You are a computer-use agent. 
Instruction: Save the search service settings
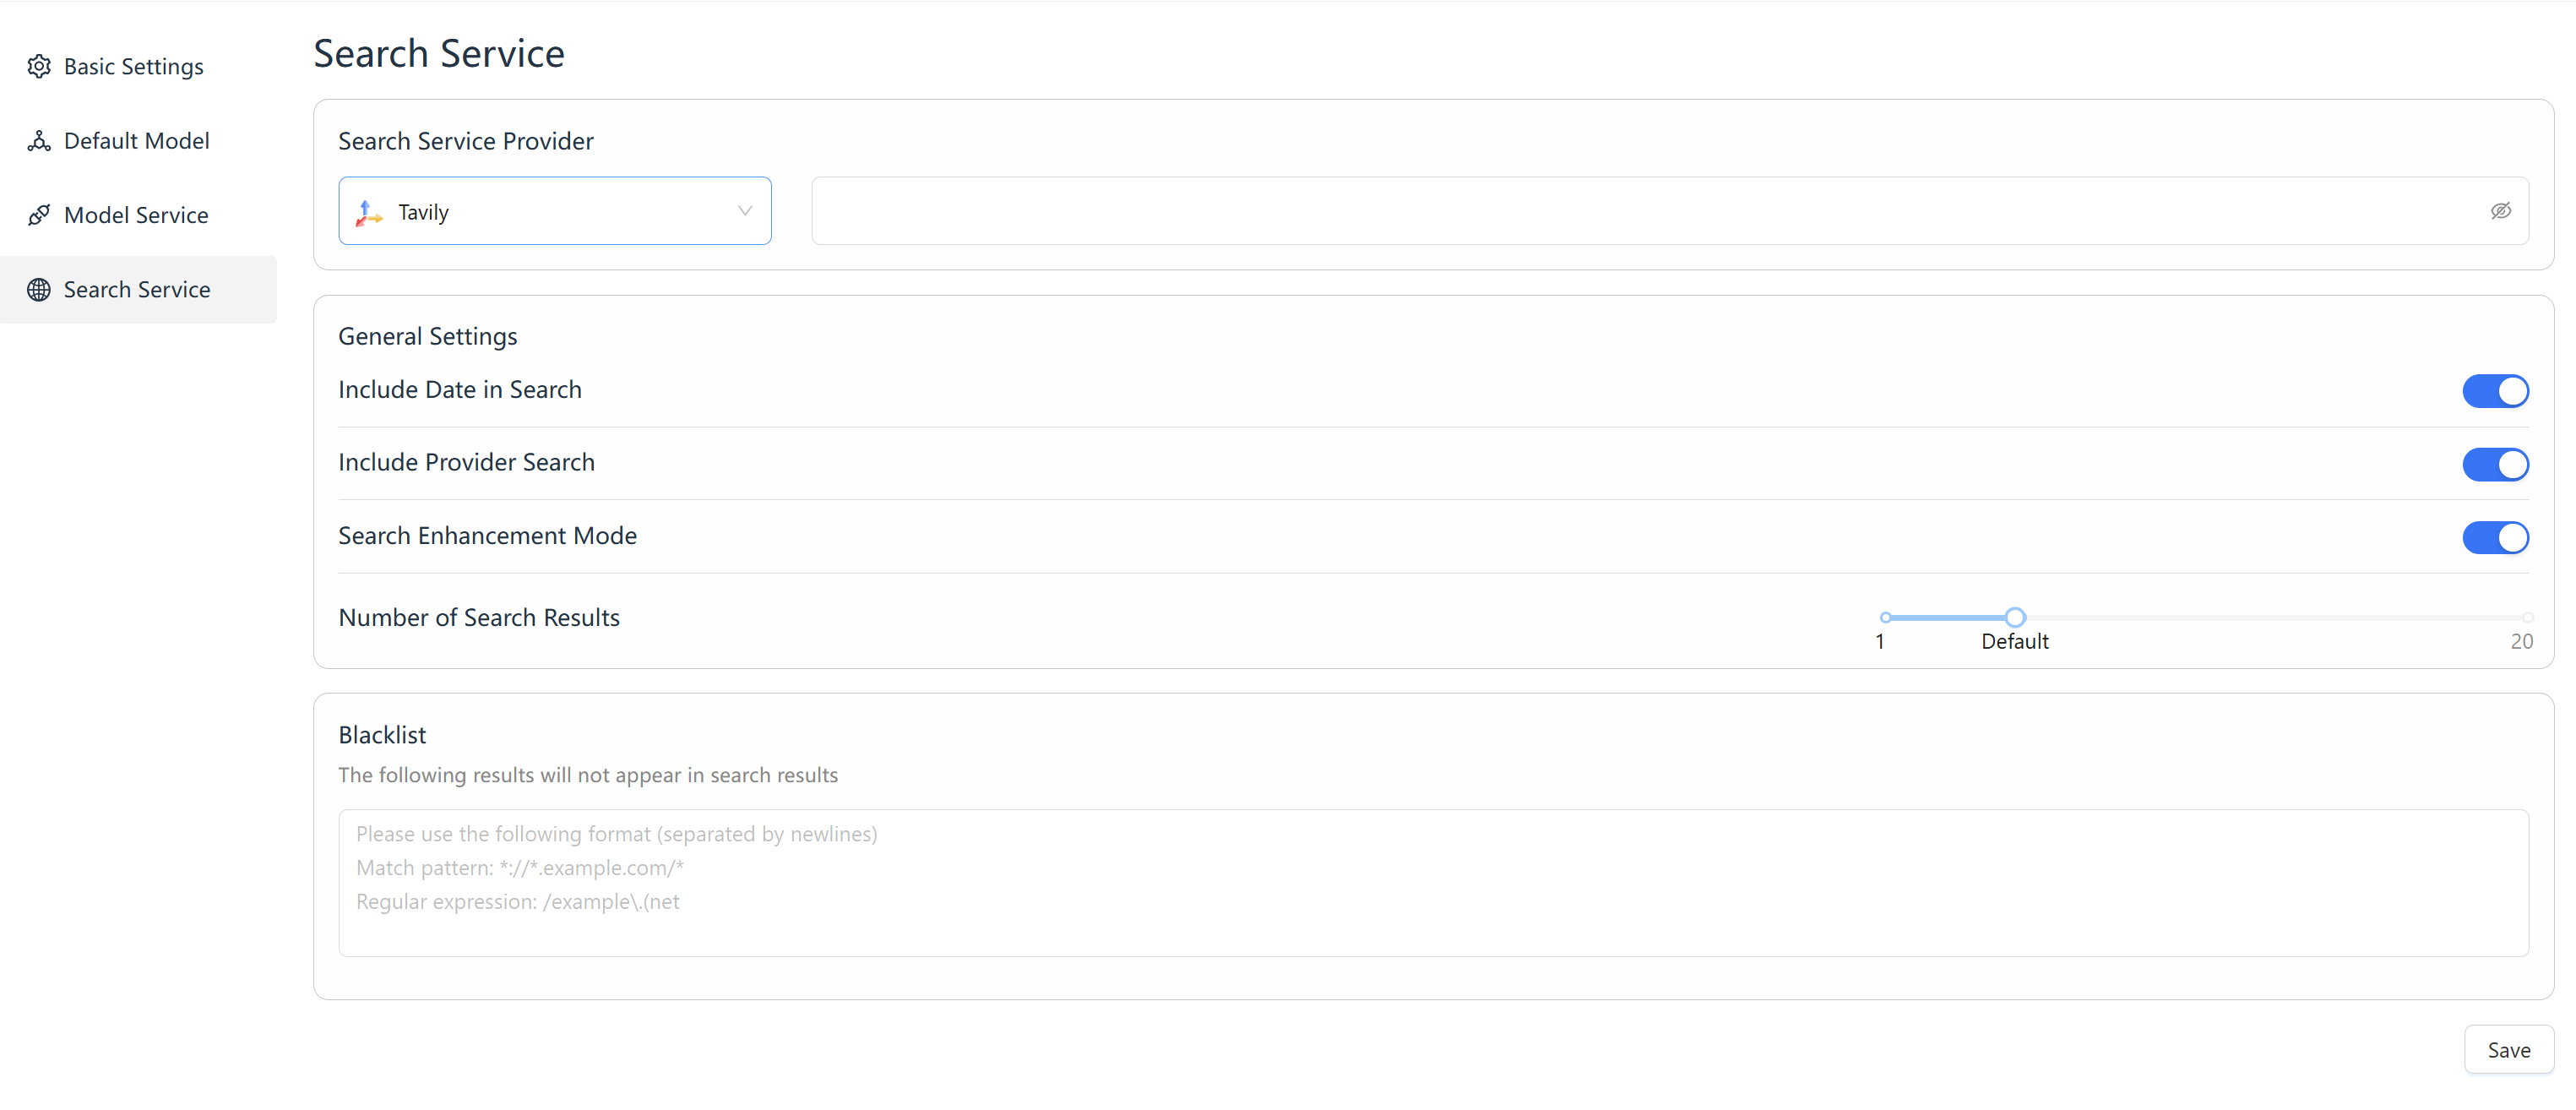(x=2508, y=1050)
